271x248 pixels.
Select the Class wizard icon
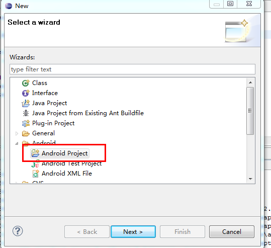coord(26,83)
